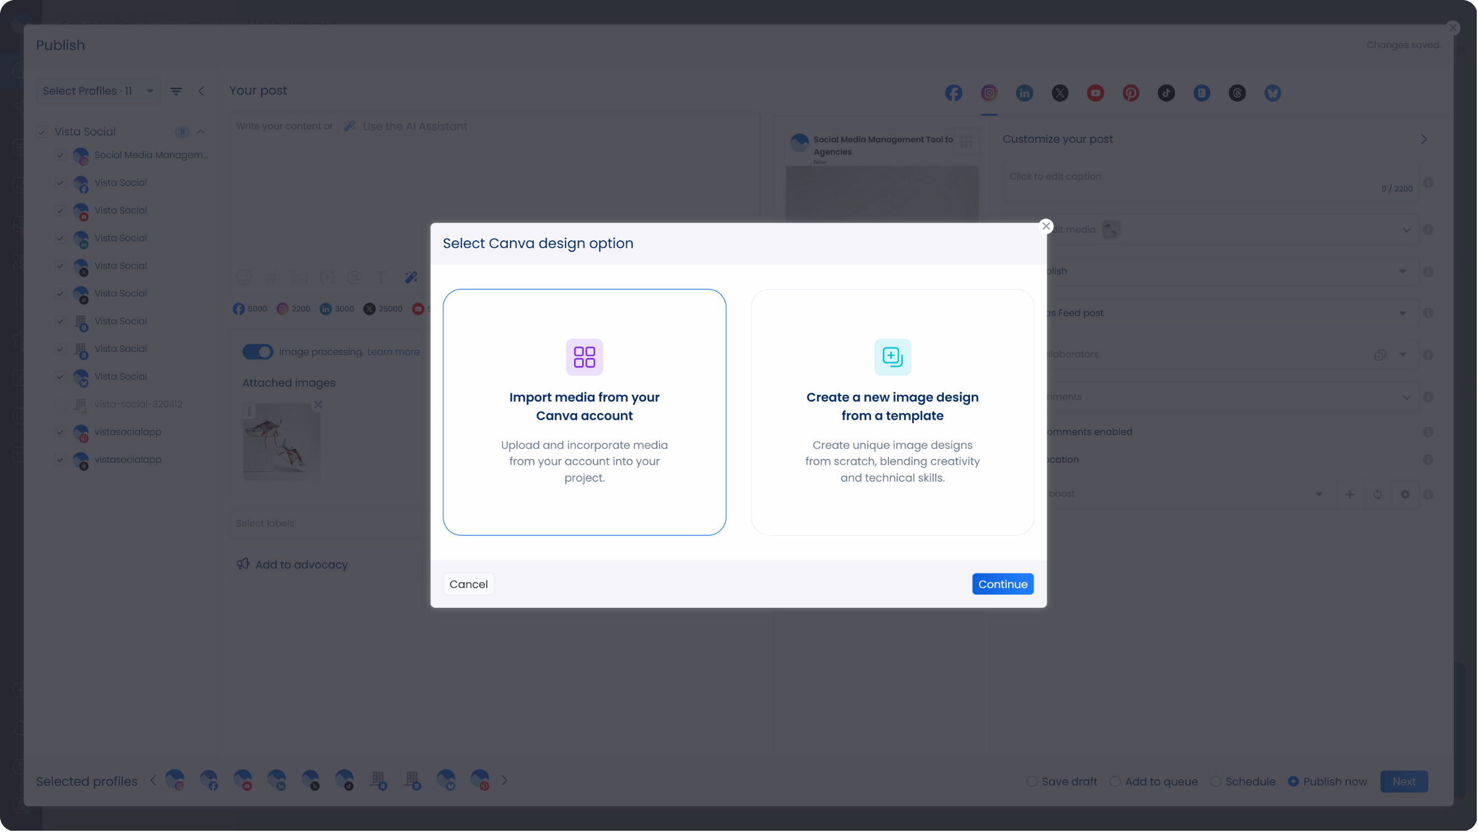The height and width of the screenshot is (832, 1478).
Task: Switch post preview to the TikTok network
Action: [1165, 93]
